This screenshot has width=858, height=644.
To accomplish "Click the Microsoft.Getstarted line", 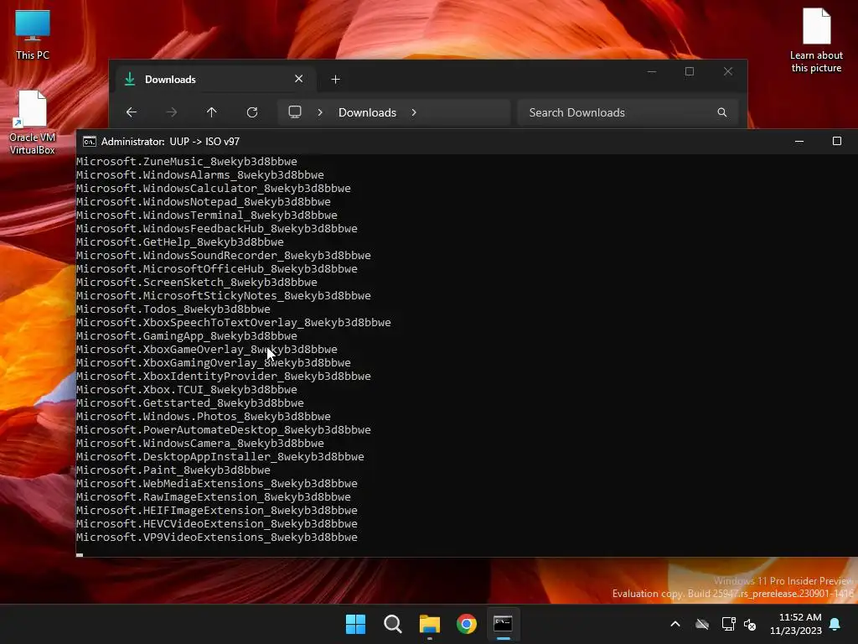I will click(190, 403).
